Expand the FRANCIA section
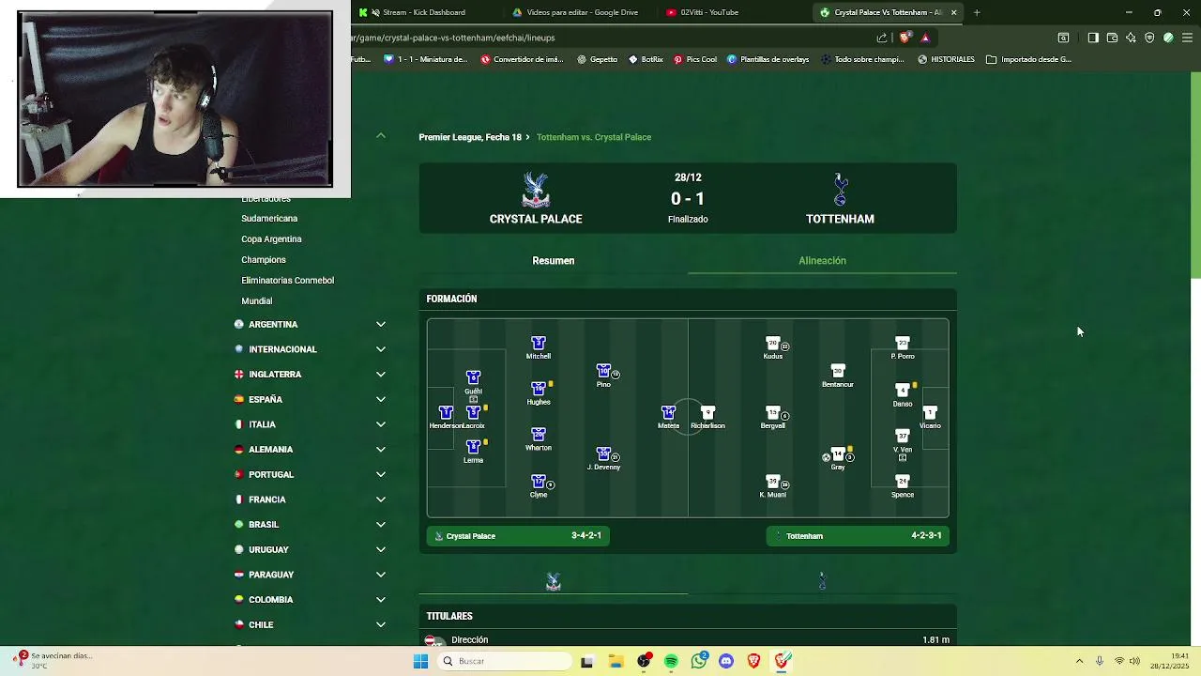This screenshot has width=1201, height=676. [381, 499]
